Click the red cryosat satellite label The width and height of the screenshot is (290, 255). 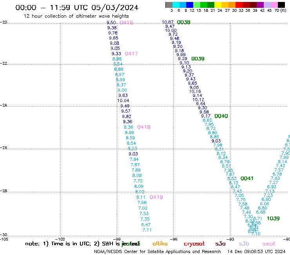[x=194, y=244]
